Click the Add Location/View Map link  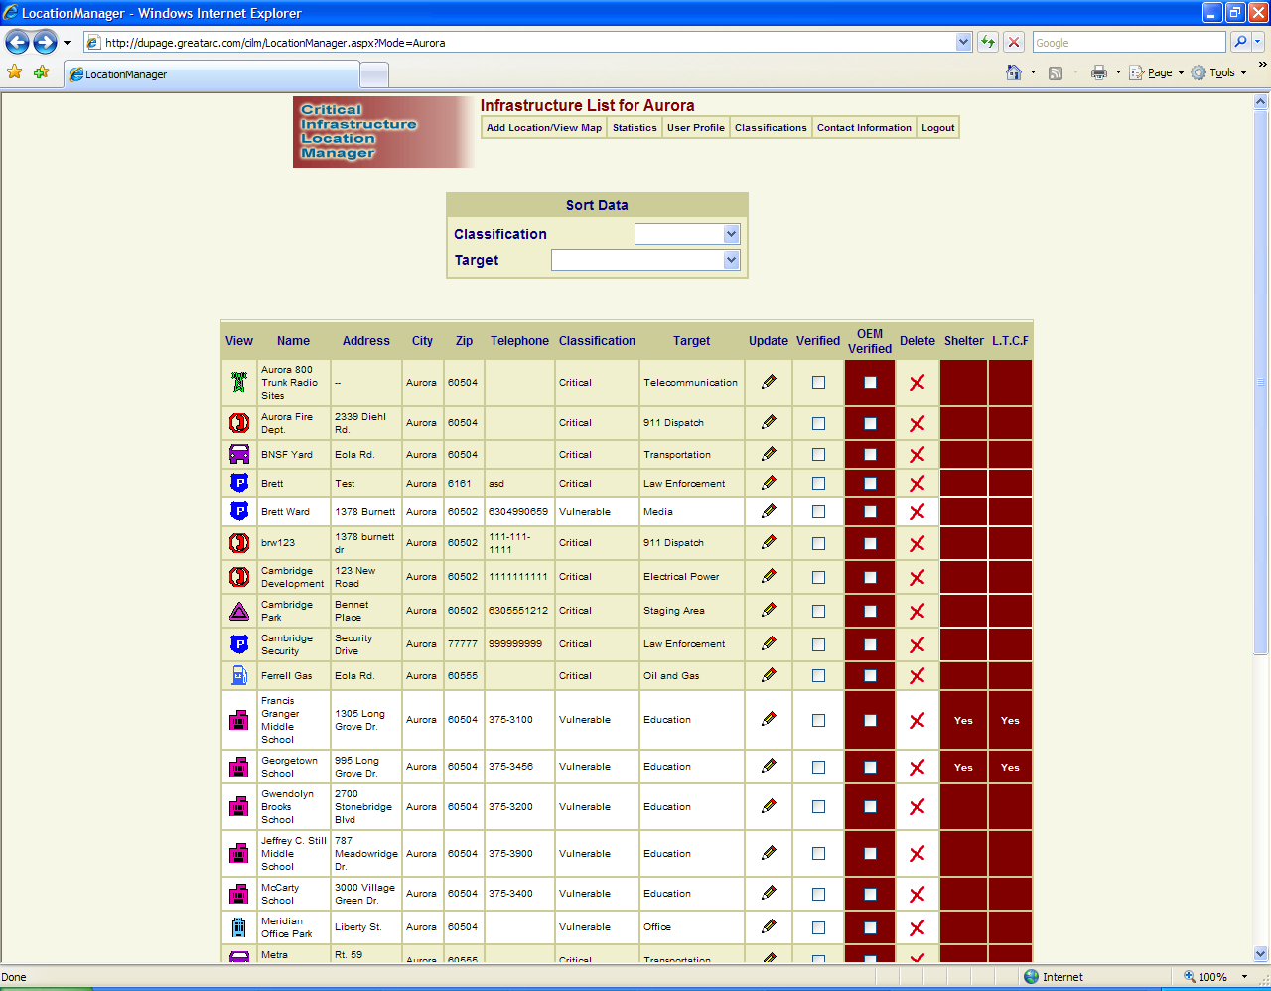(x=543, y=128)
